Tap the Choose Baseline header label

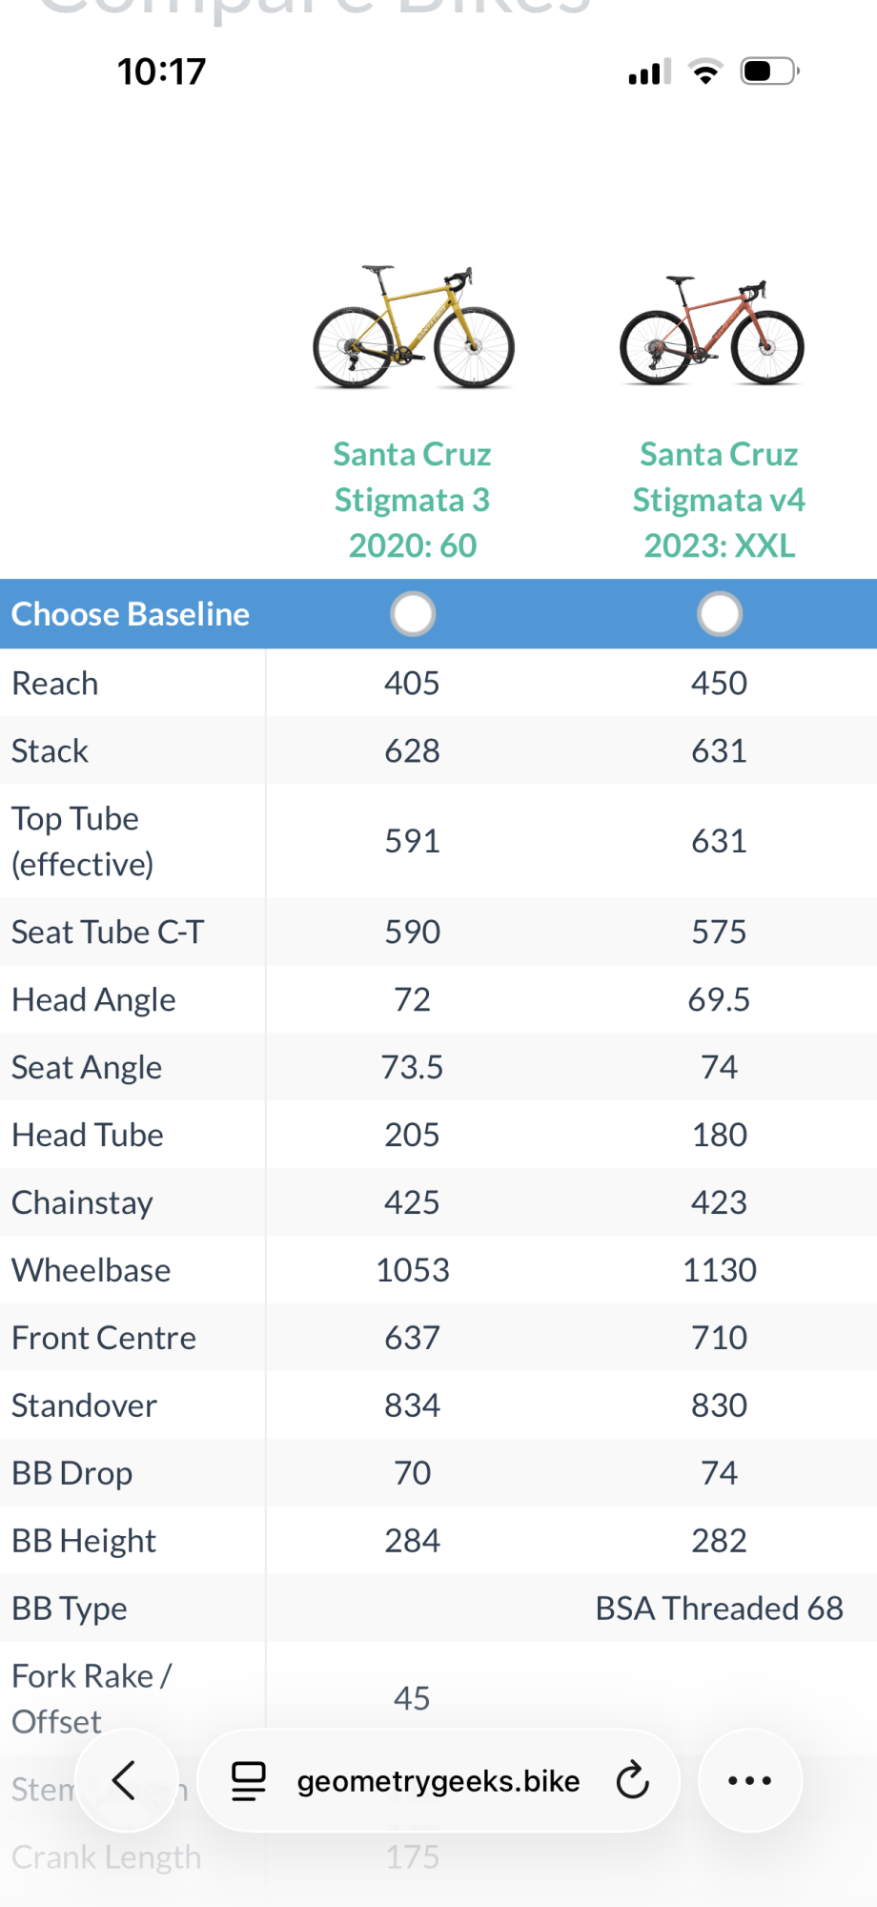point(131,614)
